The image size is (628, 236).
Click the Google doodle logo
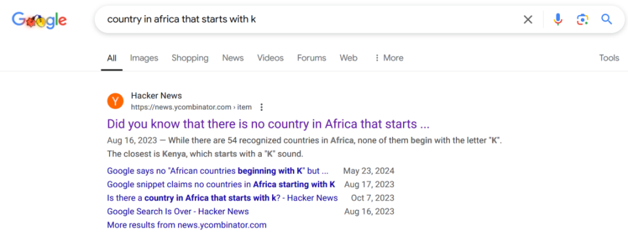point(39,20)
